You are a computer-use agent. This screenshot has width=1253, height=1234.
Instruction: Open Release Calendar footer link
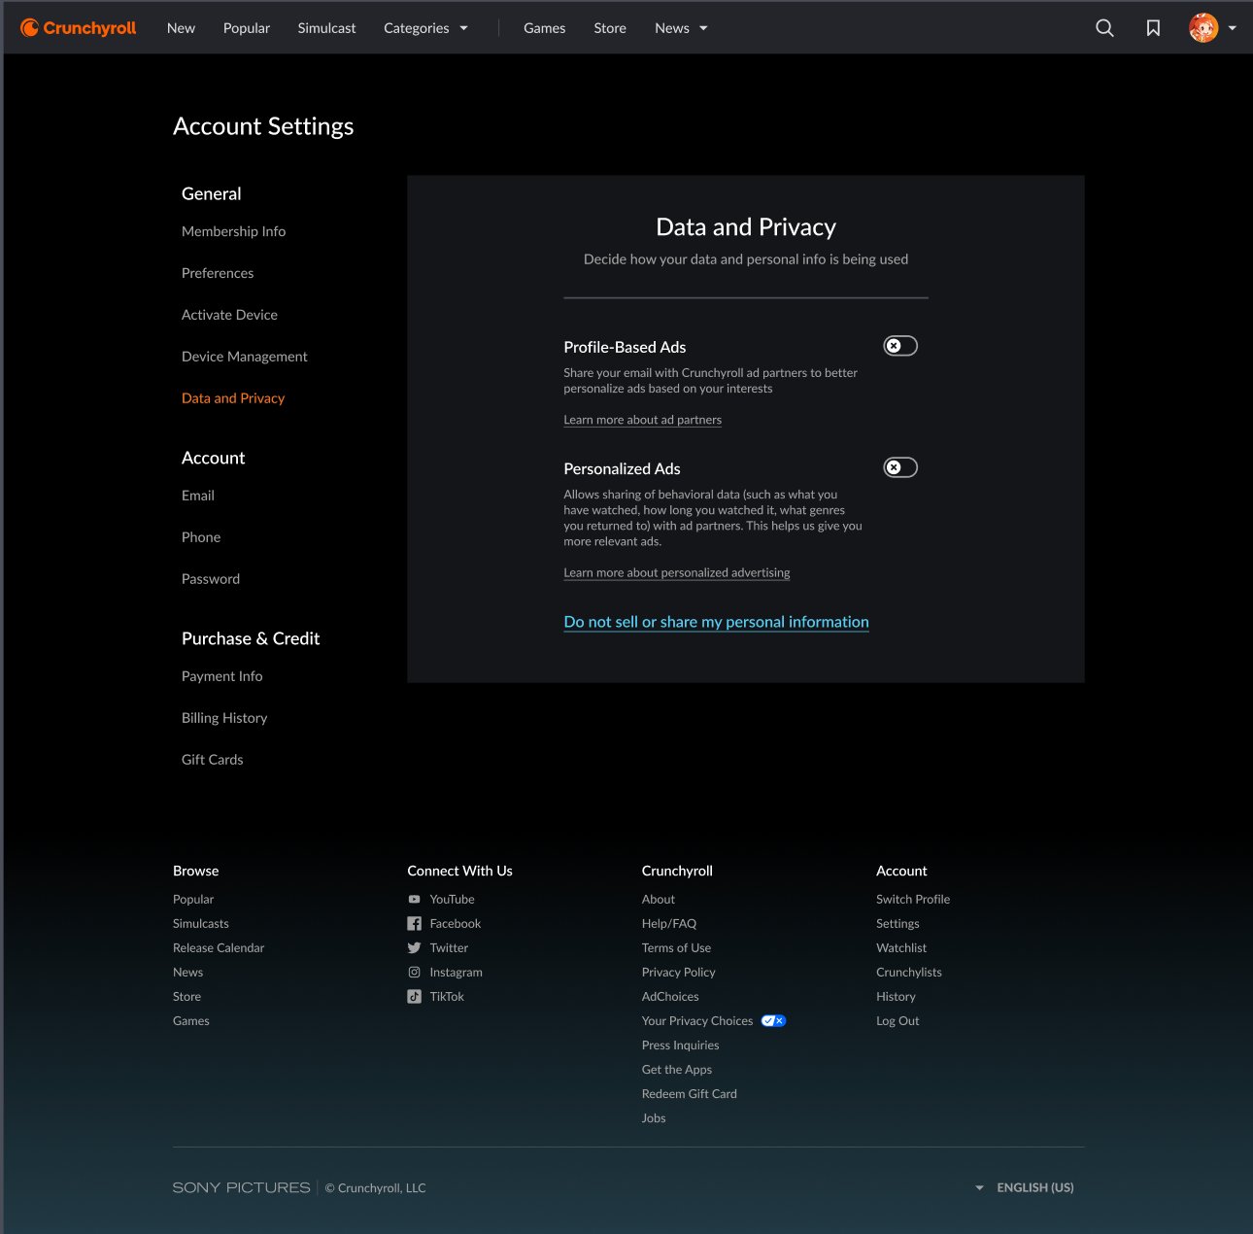219,948
